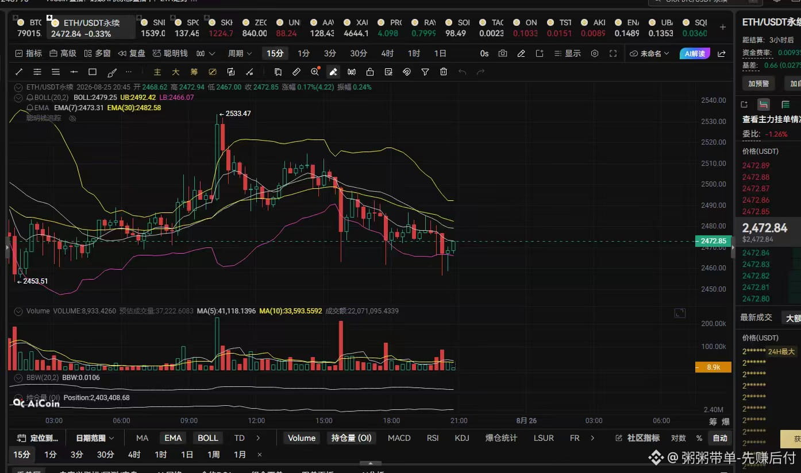Image resolution: width=801 pixels, height=473 pixels.
Task: Click the AI解读 button
Action: tap(695, 53)
